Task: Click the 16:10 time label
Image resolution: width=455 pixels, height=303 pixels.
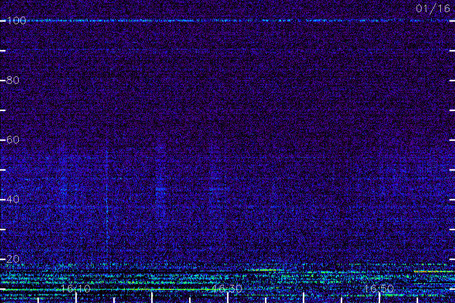Action: (x=76, y=288)
